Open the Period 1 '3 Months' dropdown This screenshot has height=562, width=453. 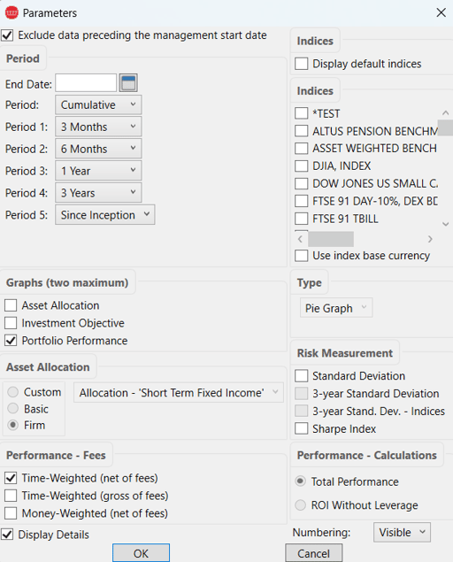coord(98,127)
